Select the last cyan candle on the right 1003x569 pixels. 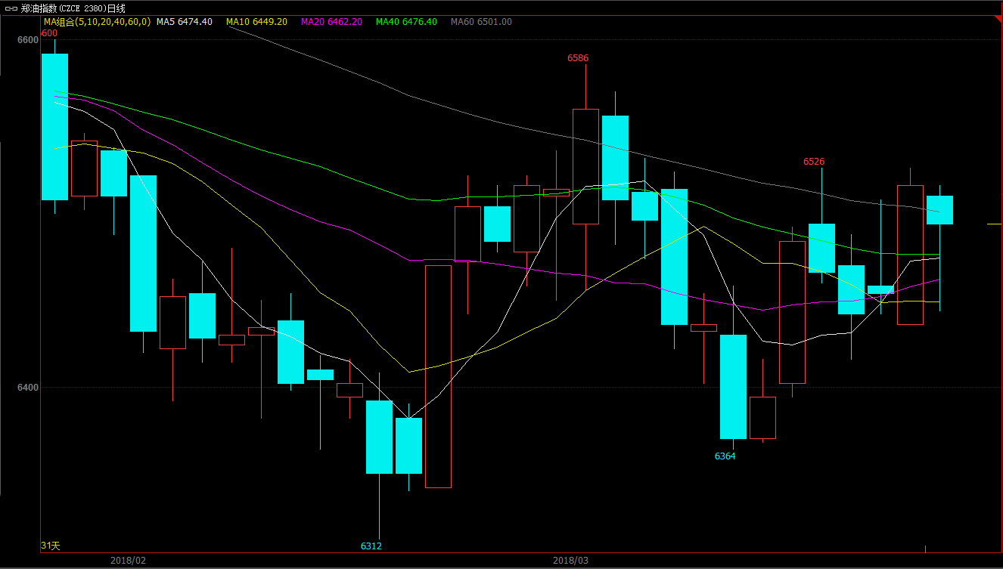tap(939, 210)
